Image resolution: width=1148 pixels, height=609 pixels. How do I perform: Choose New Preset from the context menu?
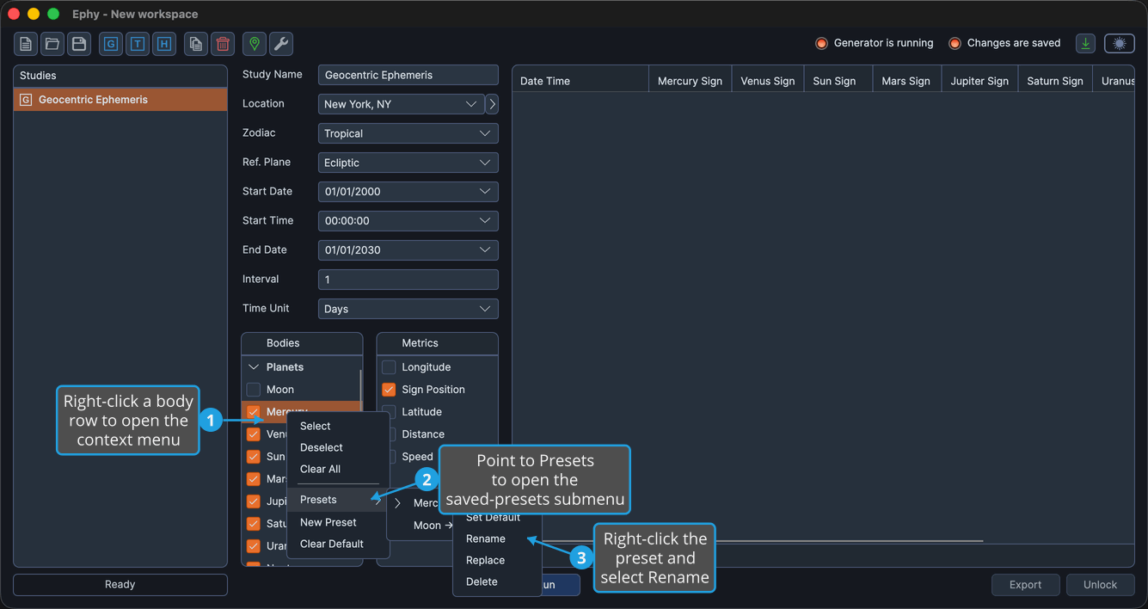click(x=338, y=522)
